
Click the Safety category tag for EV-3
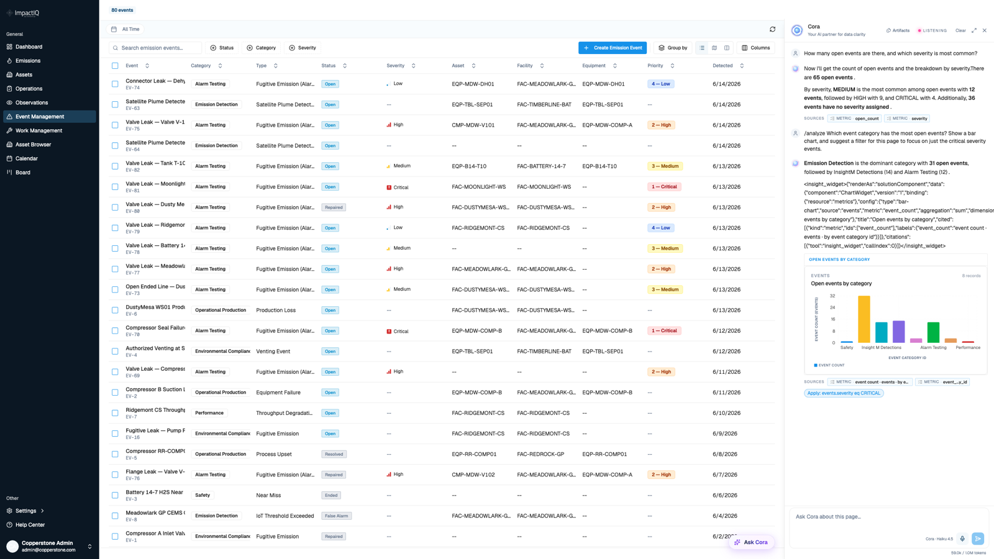pyautogui.click(x=203, y=495)
